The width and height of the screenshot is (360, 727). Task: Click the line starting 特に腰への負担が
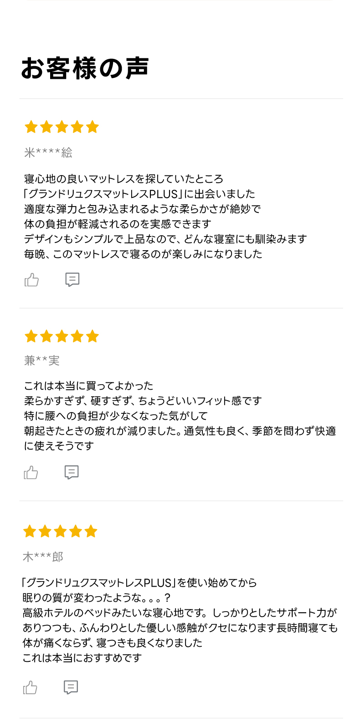pos(116,416)
